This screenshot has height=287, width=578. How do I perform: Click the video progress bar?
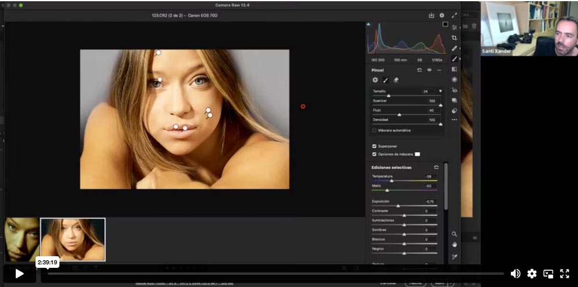click(276, 274)
